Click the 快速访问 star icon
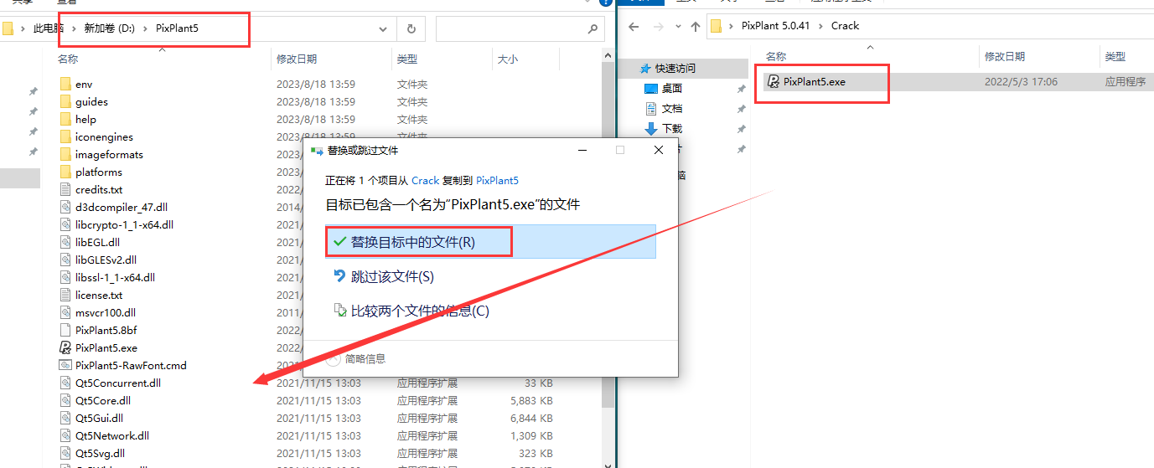This screenshot has width=1154, height=468. point(644,68)
